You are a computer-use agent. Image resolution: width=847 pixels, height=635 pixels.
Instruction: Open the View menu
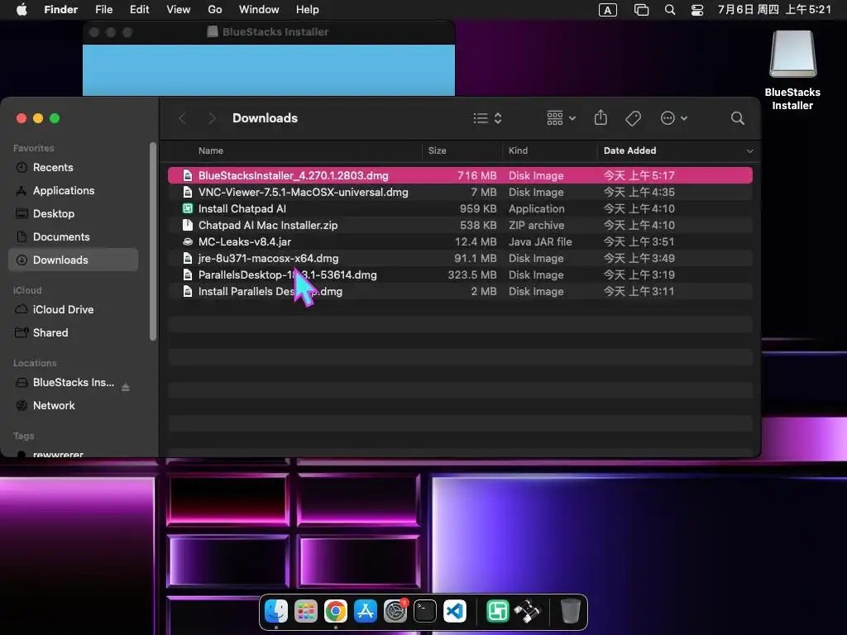(x=179, y=10)
